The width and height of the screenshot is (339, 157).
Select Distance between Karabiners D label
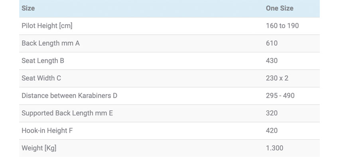69,96
